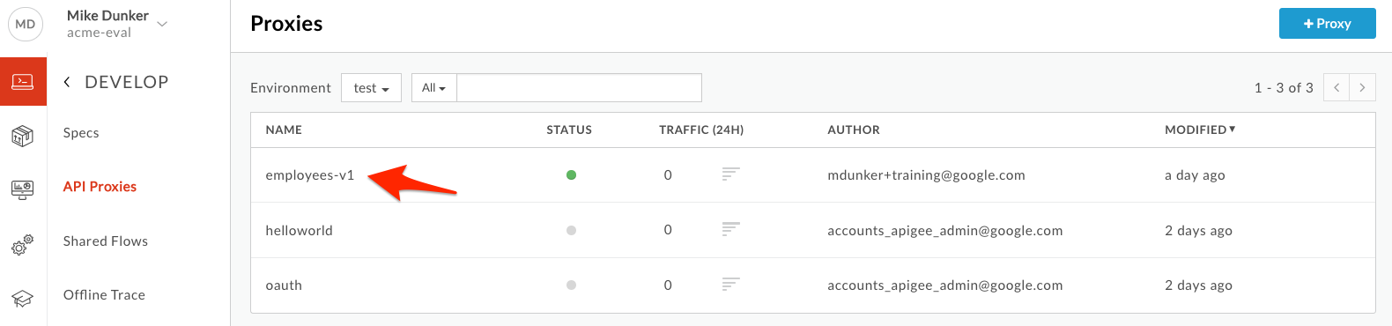Viewport: 1392px width, 326px height.
Task: Open the test environment dropdown
Action: 371,87
